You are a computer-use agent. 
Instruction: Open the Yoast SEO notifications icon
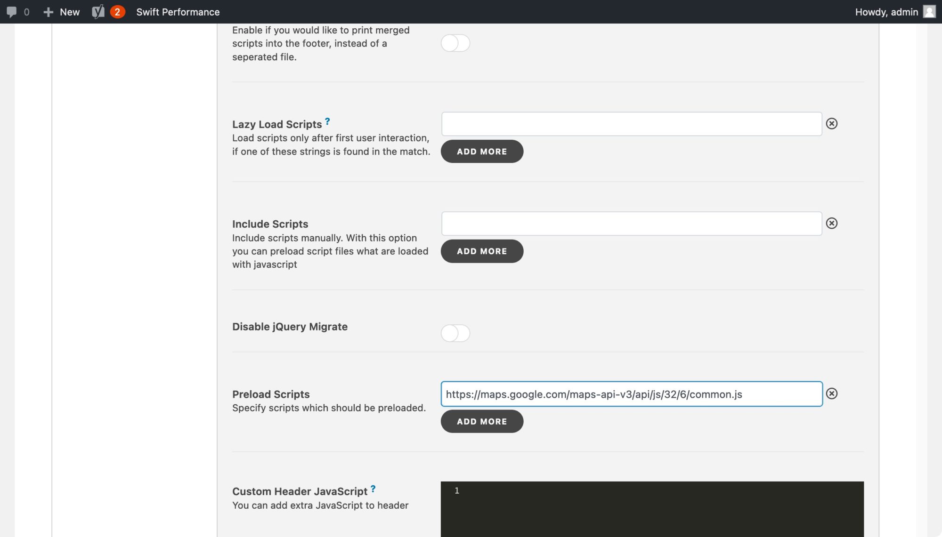(107, 11)
